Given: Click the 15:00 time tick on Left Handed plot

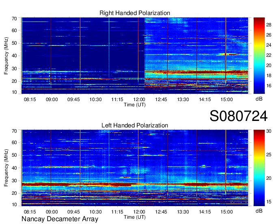Looking at the screenshot, I should (x=227, y=212).
